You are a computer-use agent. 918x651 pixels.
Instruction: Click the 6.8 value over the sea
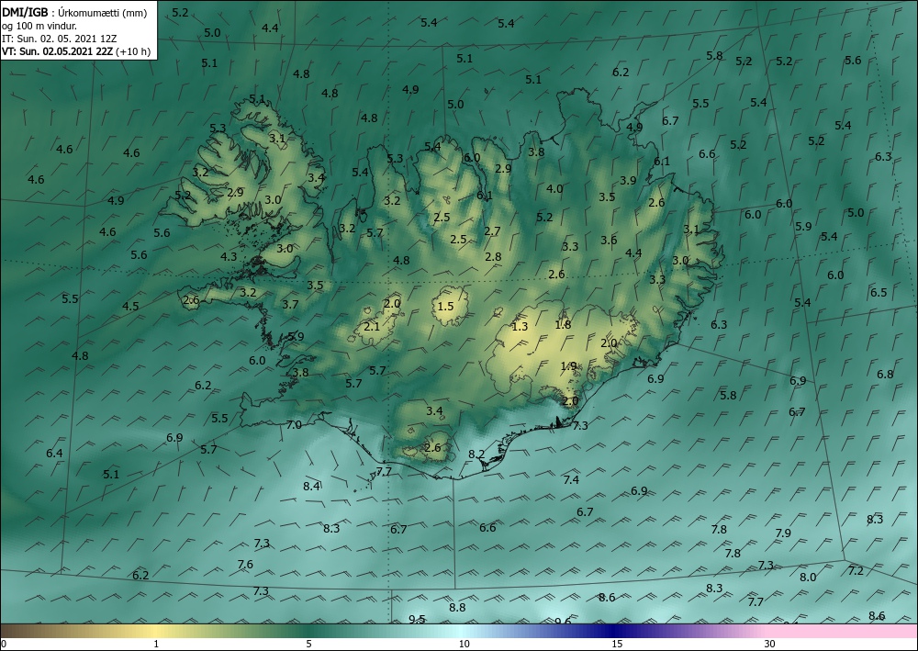coord(885,374)
